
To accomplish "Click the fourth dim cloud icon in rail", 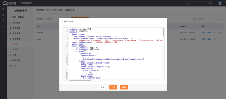I will (x=3, y=26).
